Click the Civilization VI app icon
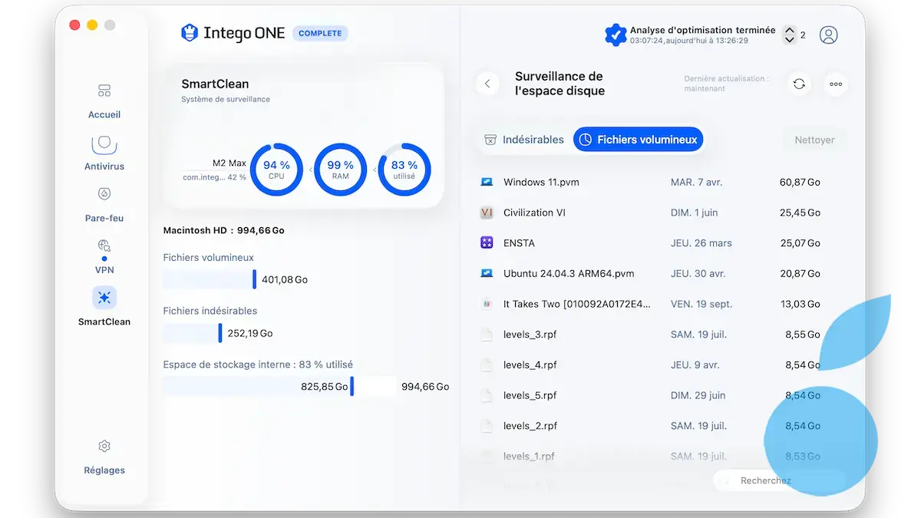Image resolution: width=921 pixels, height=518 pixels. point(486,213)
